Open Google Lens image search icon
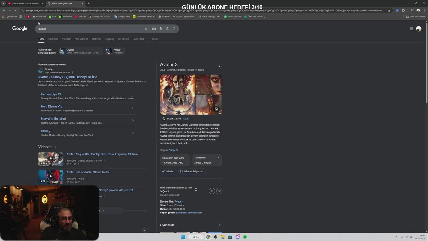The width and height of the screenshot is (428, 241). [167, 29]
